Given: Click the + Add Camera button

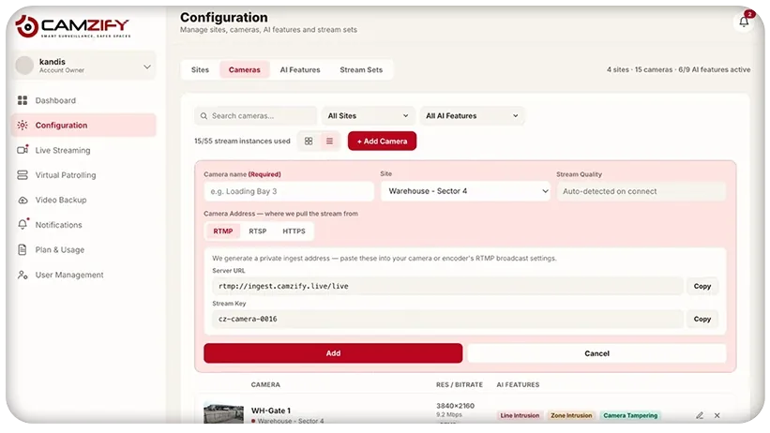Looking at the screenshot, I should [382, 141].
